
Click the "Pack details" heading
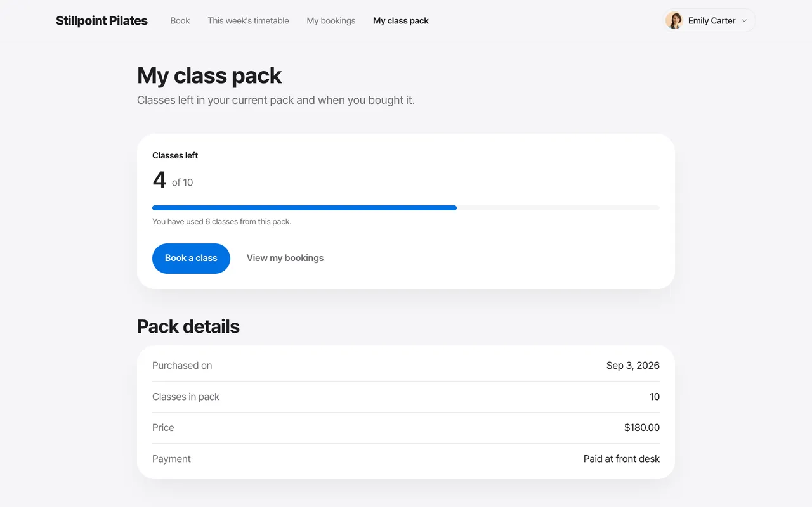pyautogui.click(x=188, y=326)
